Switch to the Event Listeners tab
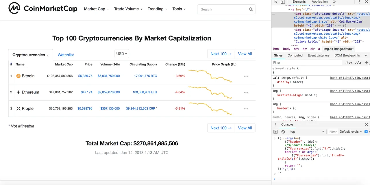This screenshot has width=370, height=185. coord(319,55)
